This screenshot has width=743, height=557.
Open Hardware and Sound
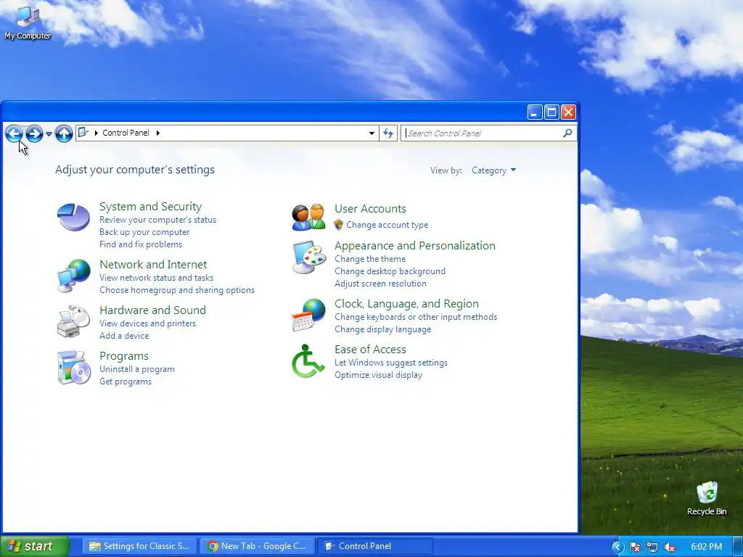coord(152,310)
